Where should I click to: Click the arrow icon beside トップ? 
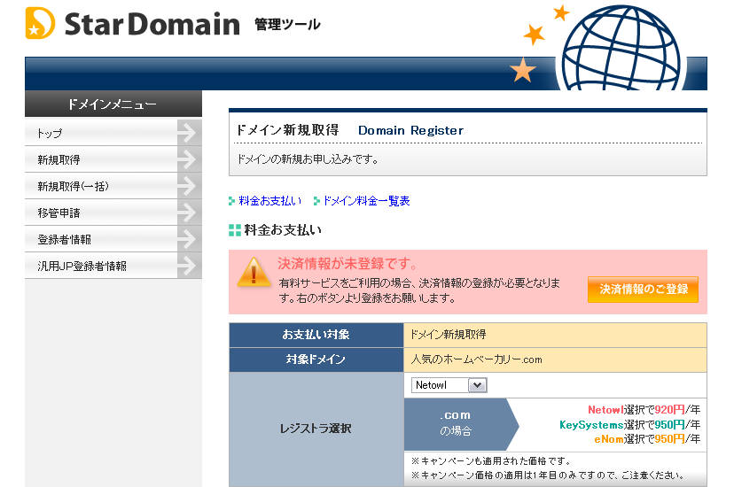click(x=189, y=133)
